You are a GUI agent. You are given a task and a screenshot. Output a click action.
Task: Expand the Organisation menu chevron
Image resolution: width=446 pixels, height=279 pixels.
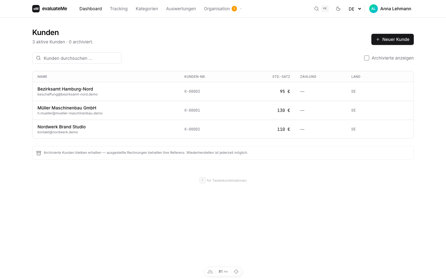coord(241,9)
